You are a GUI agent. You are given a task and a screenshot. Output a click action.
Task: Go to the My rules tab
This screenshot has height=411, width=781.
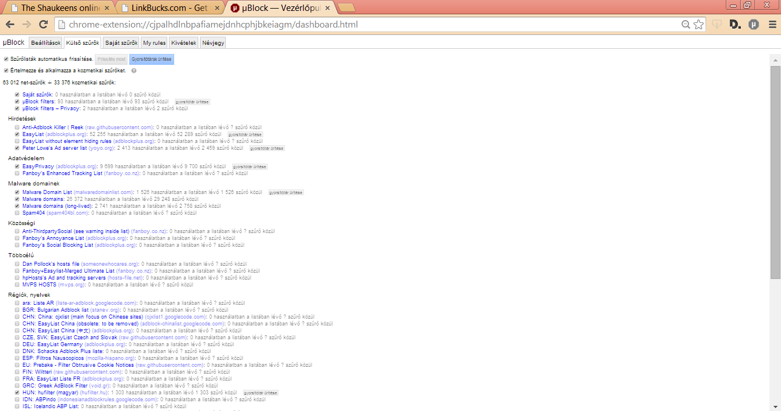click(x=155, y=43)
